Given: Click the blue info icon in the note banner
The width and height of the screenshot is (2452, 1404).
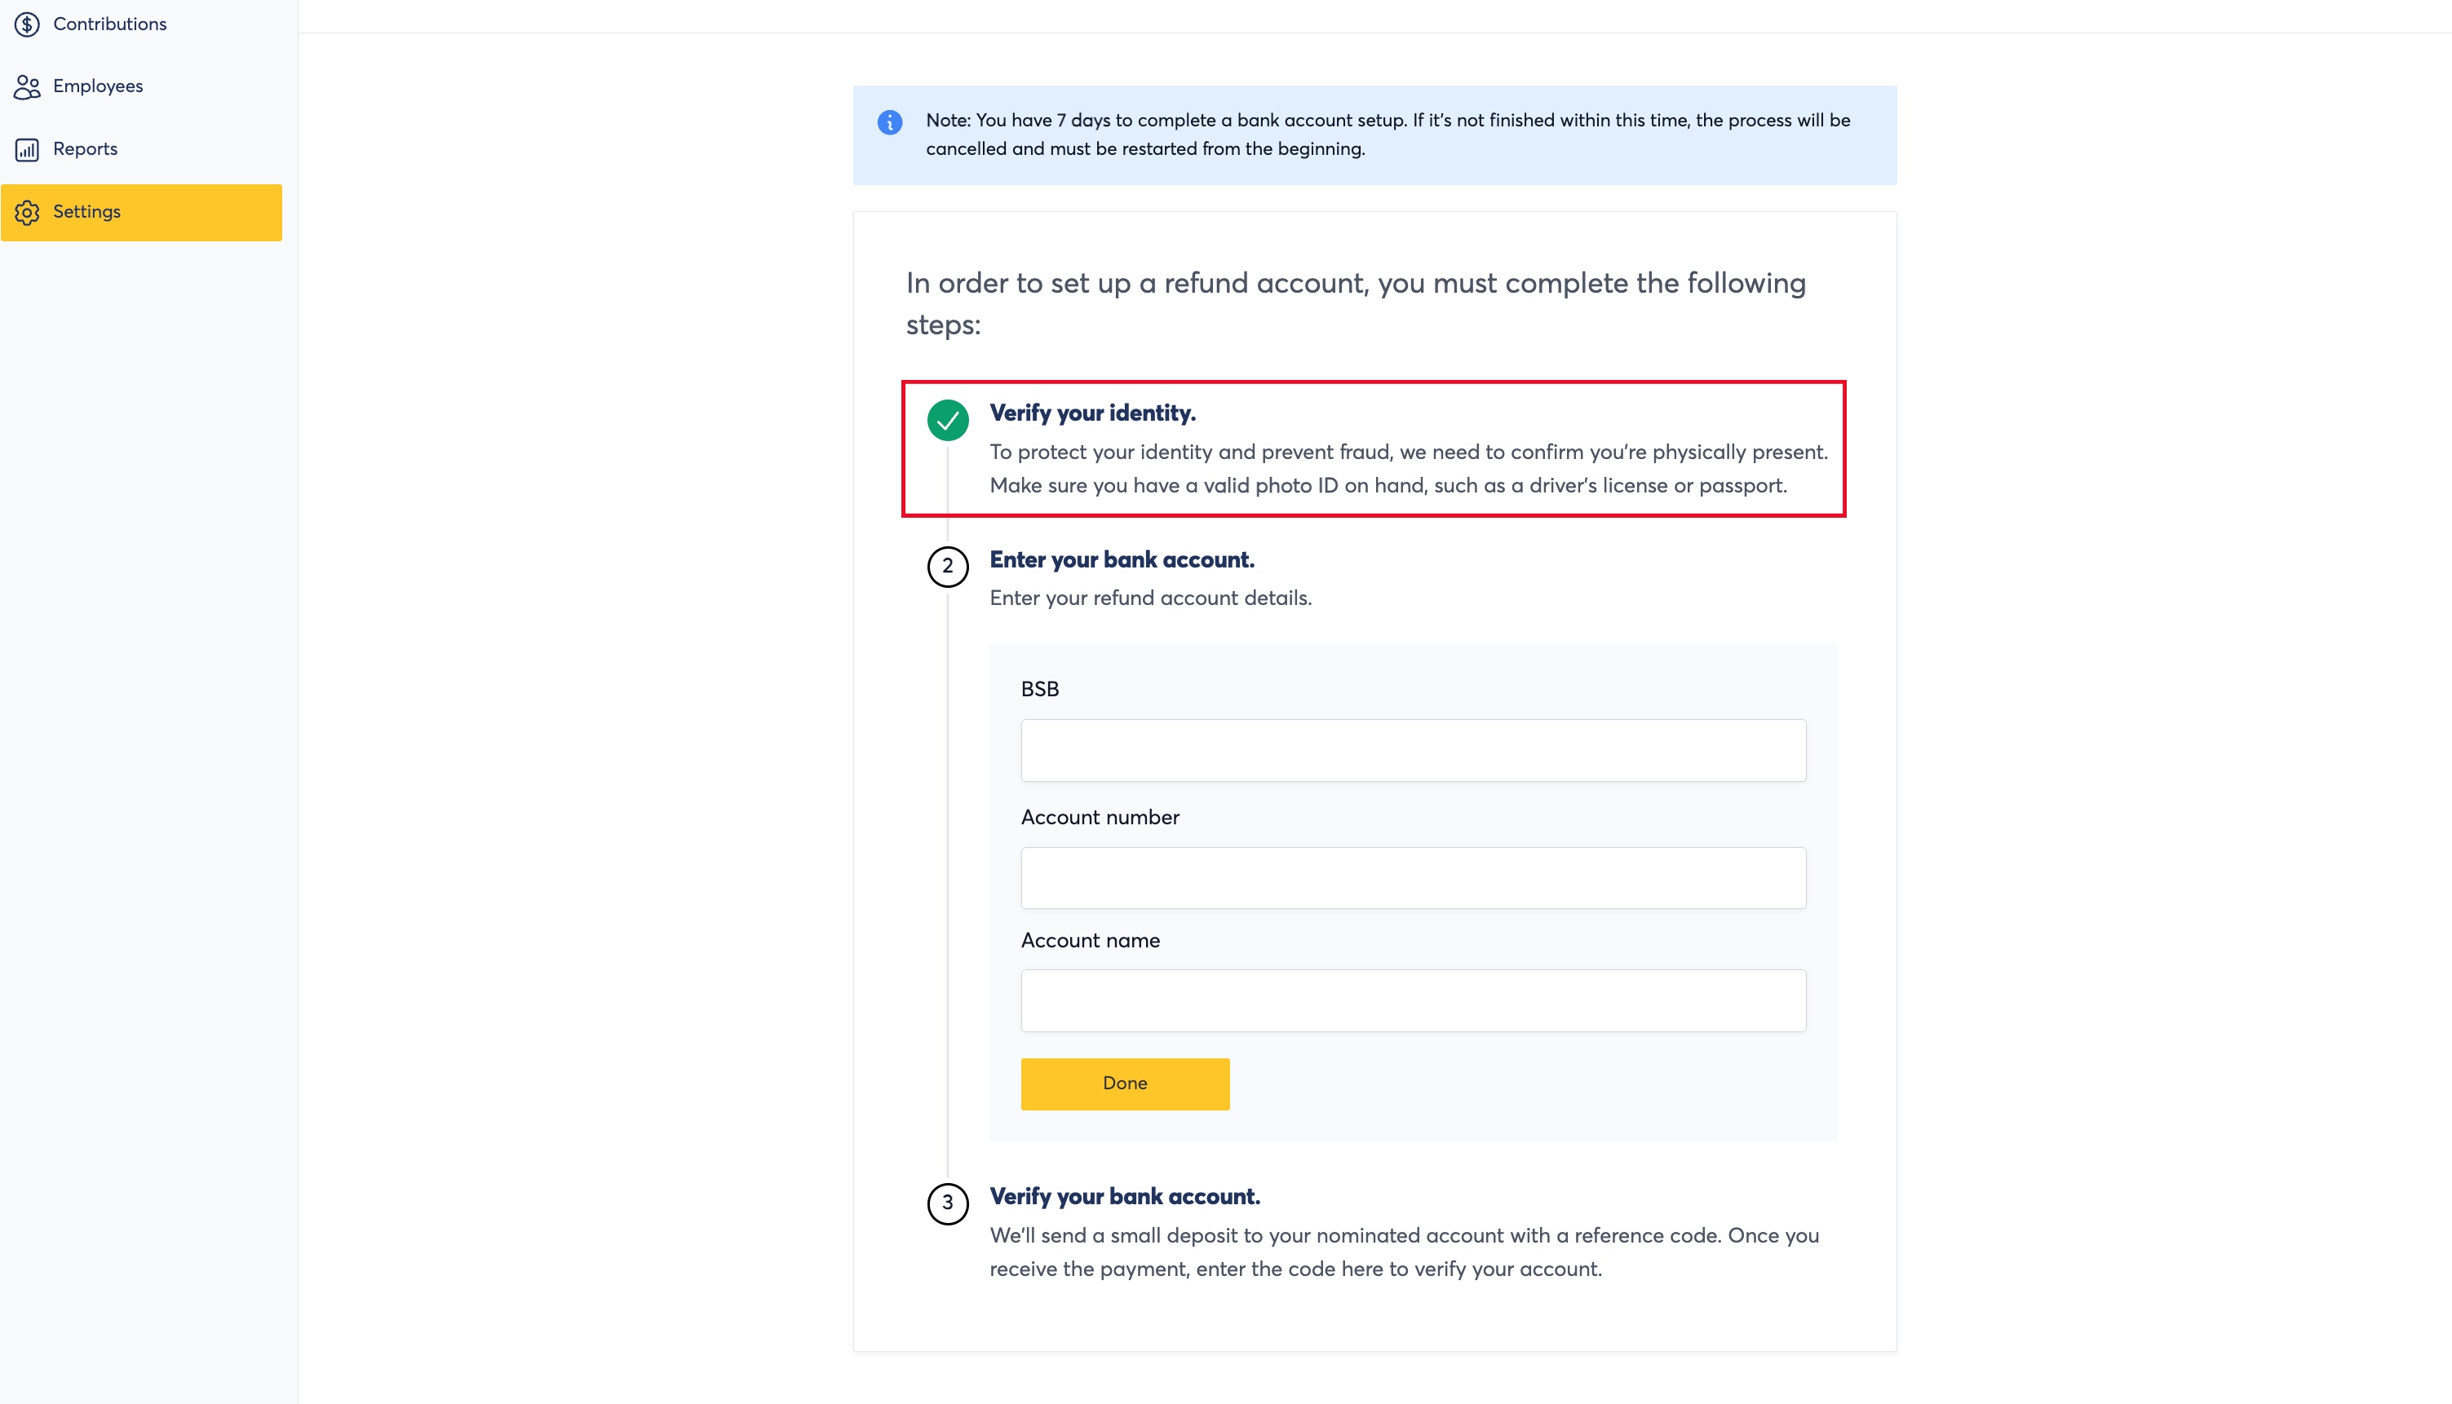Looking at the screenshot, I should [889, 122].
